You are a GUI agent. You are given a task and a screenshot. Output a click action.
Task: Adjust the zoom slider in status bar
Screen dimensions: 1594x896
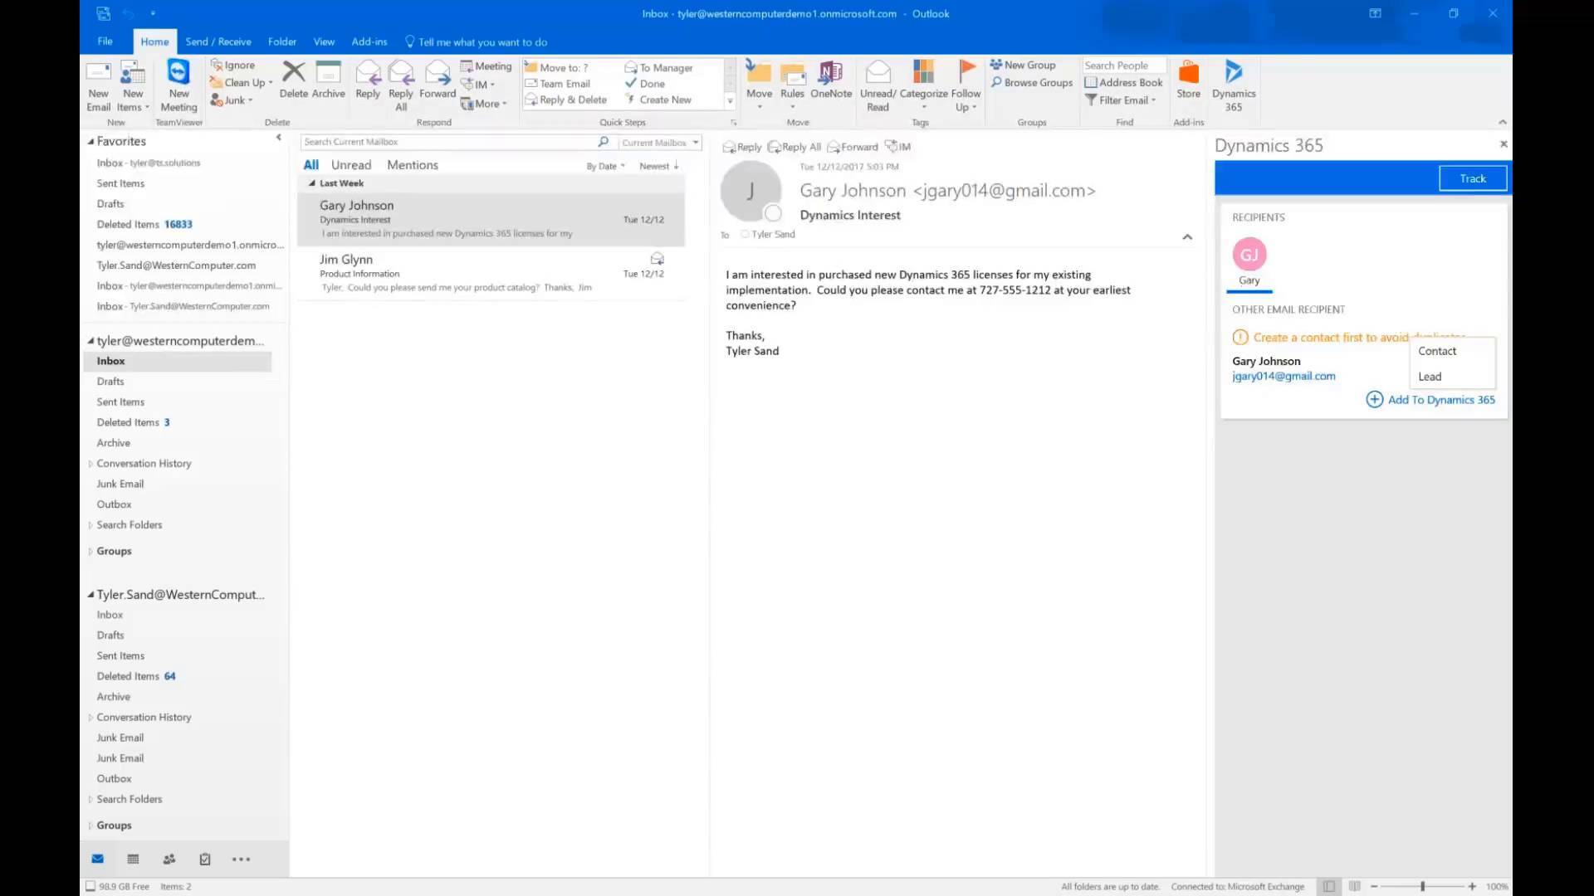pyautogui.click(x=1421, y=886)
